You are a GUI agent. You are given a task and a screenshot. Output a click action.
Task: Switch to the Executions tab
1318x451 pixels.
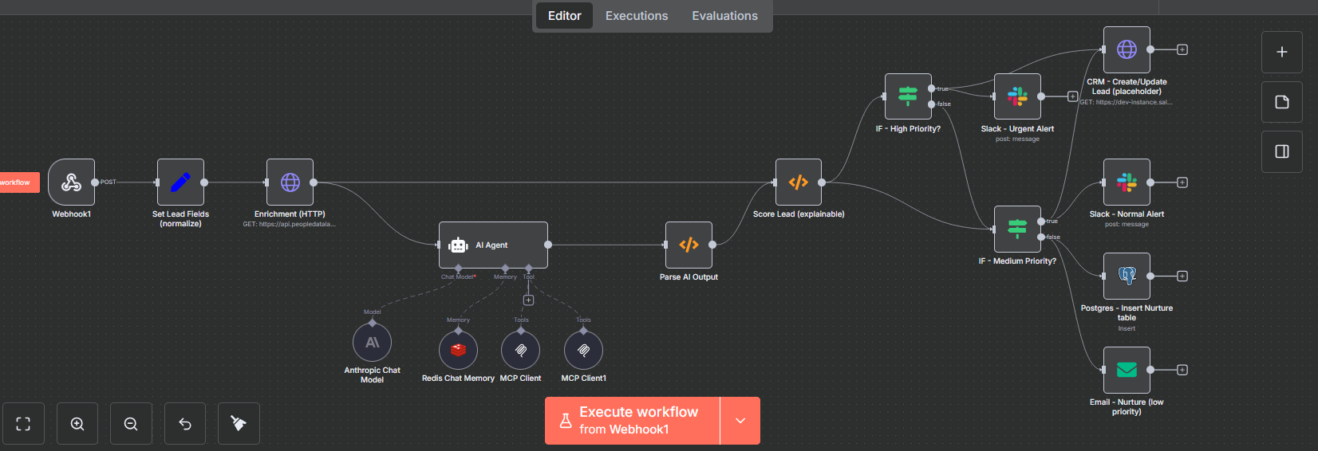(637, 16)
